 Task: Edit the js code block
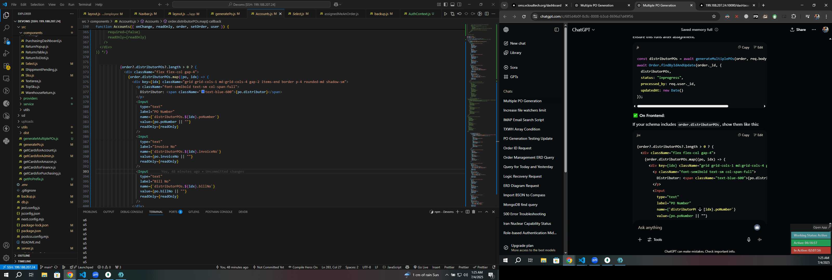pyautogui.click(x=758, y=47)
